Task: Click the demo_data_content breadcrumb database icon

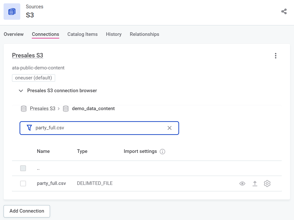Action: coord(66,109)
